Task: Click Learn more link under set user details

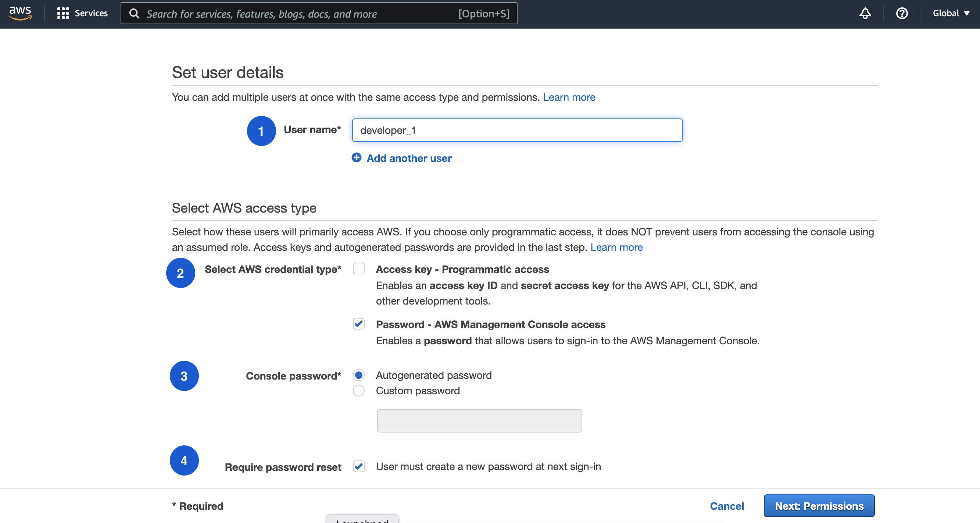Action: (x=569, y=97)
